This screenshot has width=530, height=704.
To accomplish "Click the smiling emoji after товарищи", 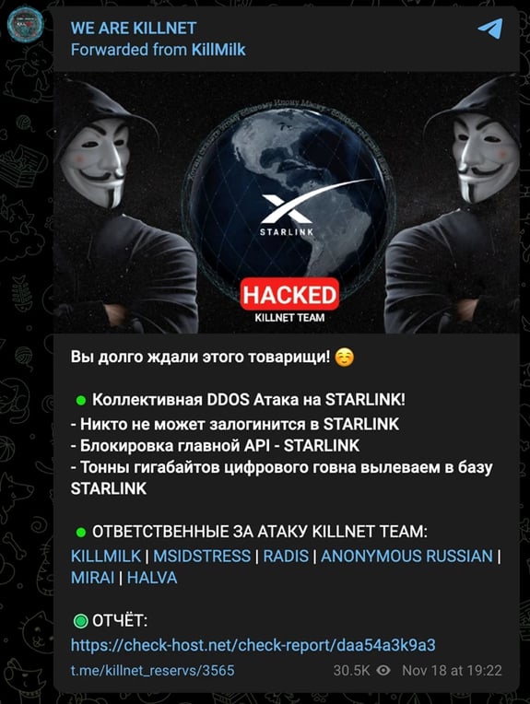I will click(x=345, y=358).
